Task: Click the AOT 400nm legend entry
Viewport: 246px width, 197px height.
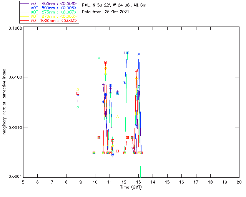Action: tap(48, 3)
